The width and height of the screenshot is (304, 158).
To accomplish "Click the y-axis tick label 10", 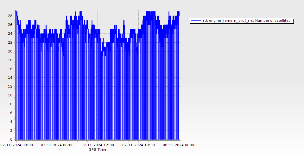I will click(x=10, y=95).
